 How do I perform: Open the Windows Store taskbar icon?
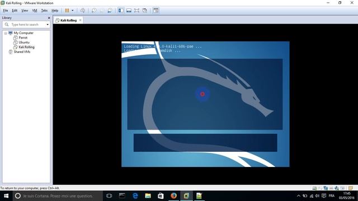click(161, 196)
